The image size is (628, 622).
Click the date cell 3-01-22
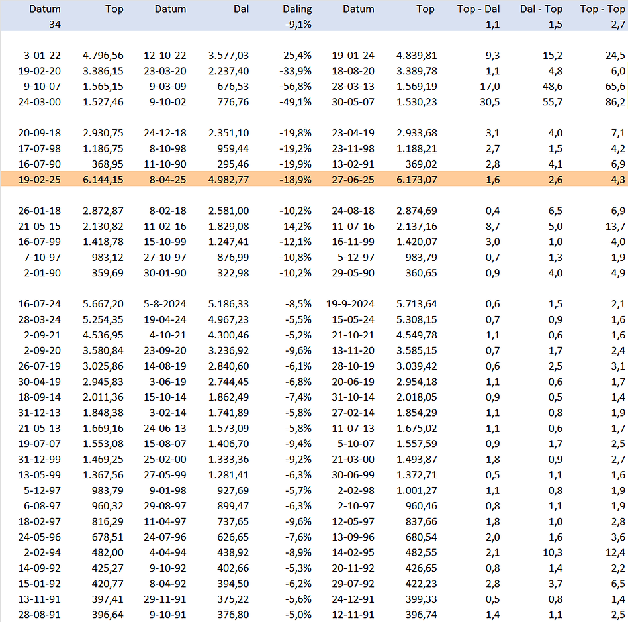pyautogui.click(x=42, y=56)
